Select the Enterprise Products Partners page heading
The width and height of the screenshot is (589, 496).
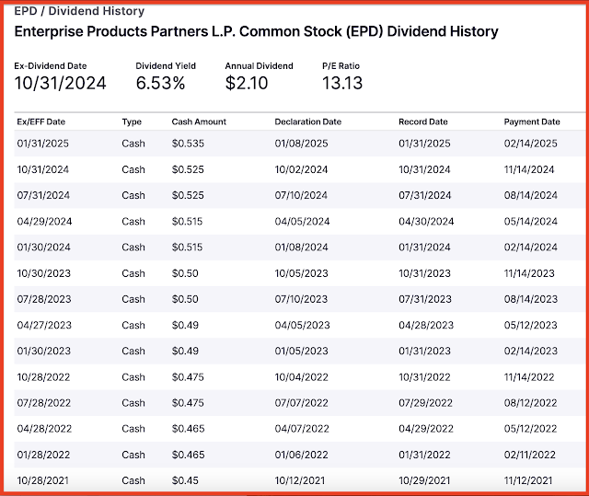coord(256,31)
